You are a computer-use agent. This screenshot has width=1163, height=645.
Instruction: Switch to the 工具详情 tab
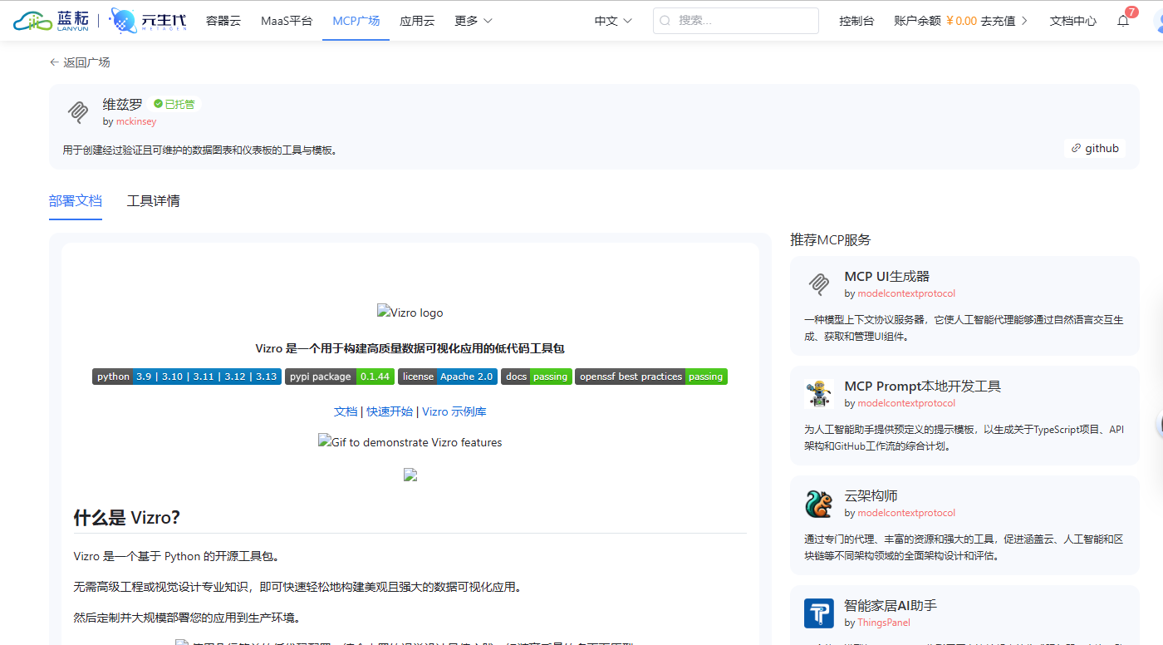[x=153, y=201]
